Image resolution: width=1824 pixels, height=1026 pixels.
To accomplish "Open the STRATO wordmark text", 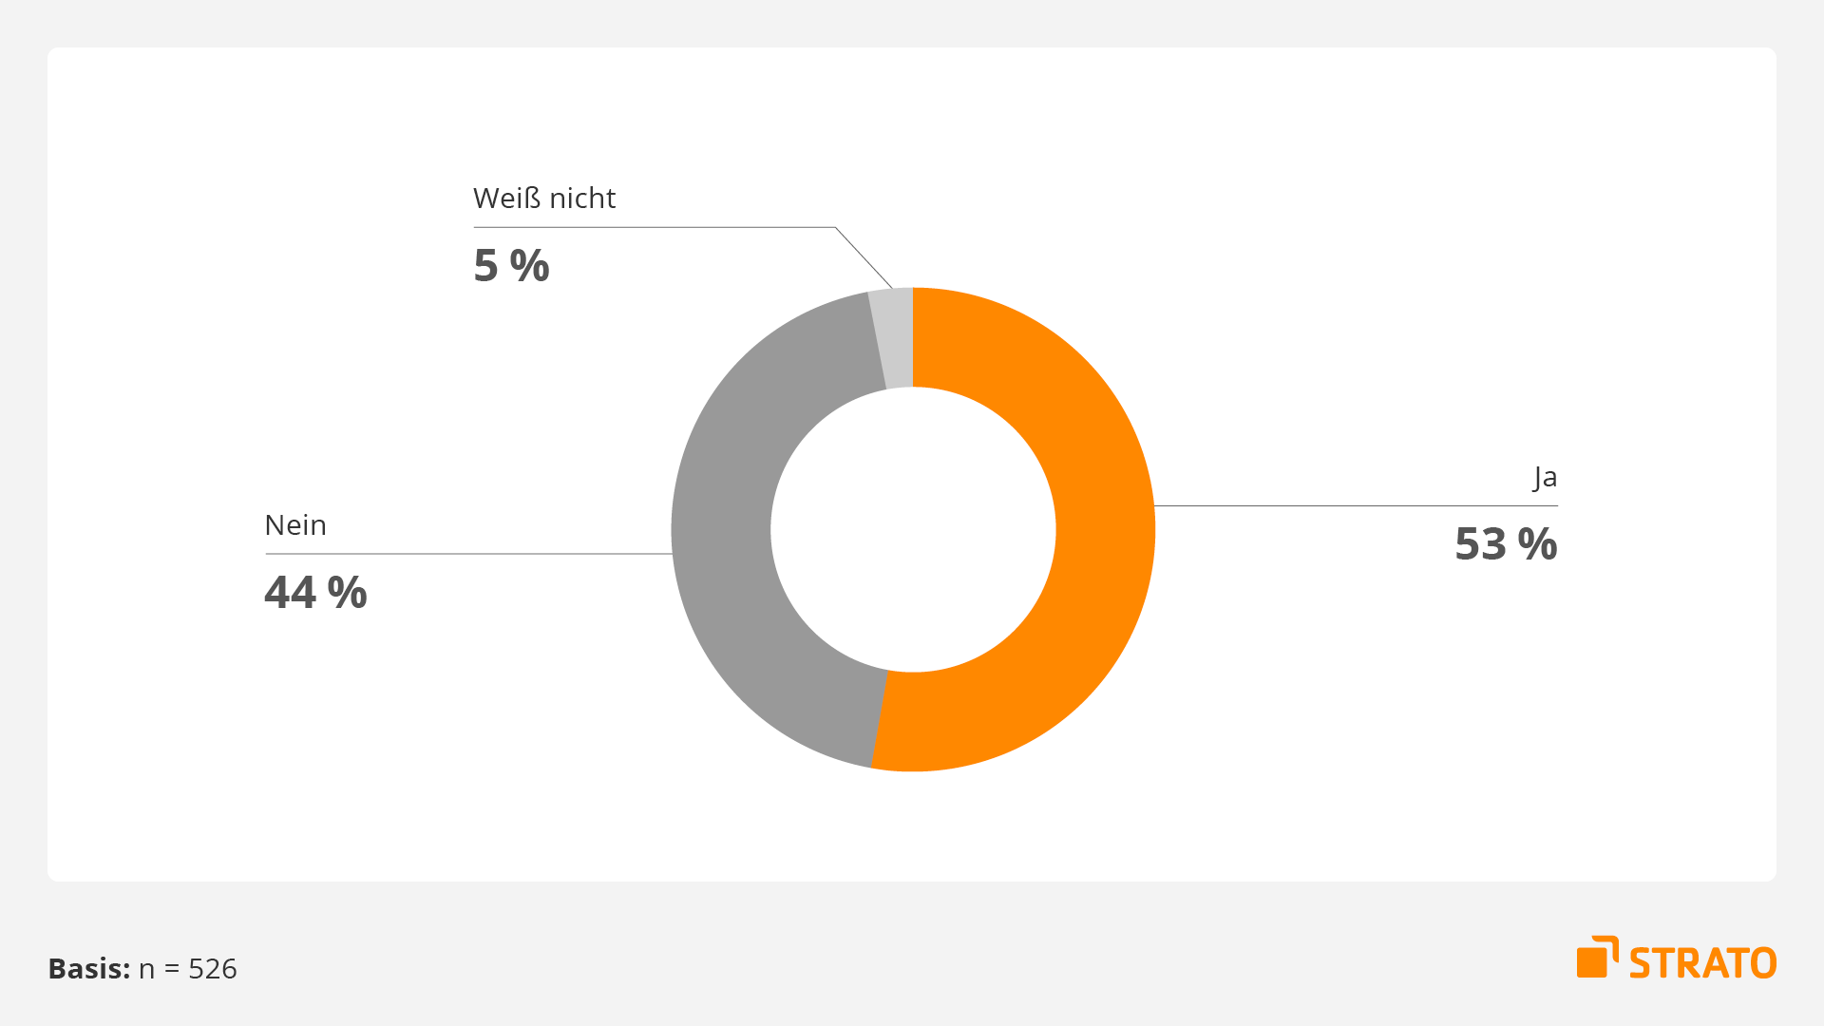I will pos(1702,962).
